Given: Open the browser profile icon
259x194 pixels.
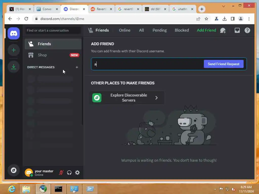Looking at the screenshot, I should 241,19.
